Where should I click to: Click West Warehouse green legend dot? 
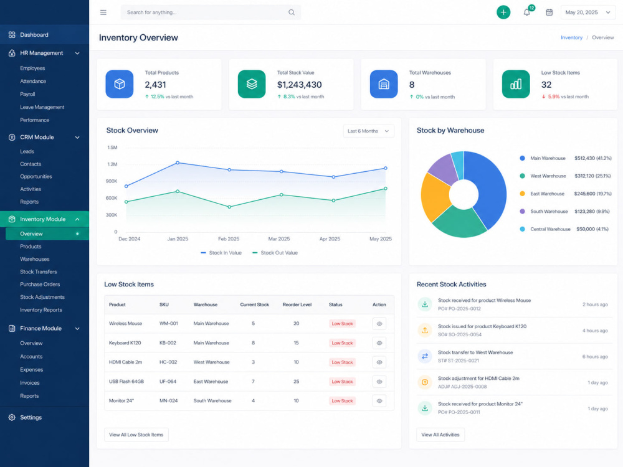pos(522,176)
